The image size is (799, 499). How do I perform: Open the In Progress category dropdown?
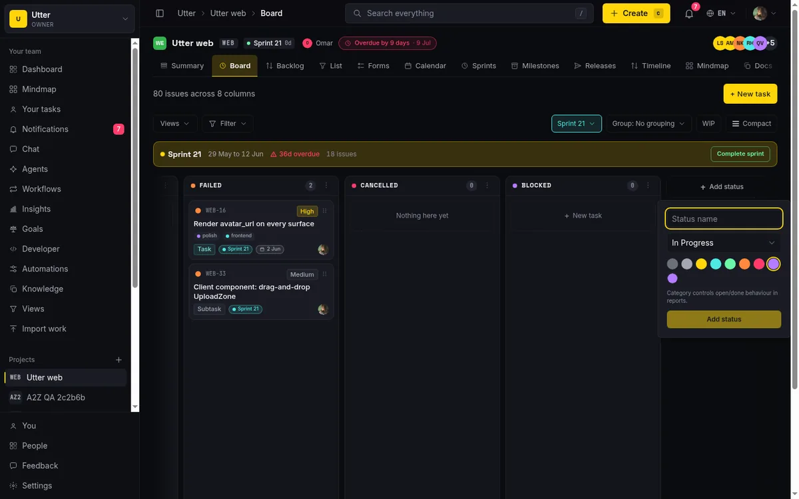[724, 243]
